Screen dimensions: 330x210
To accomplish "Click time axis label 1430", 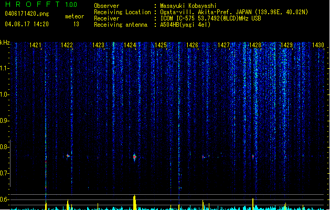I will [318, 45].
